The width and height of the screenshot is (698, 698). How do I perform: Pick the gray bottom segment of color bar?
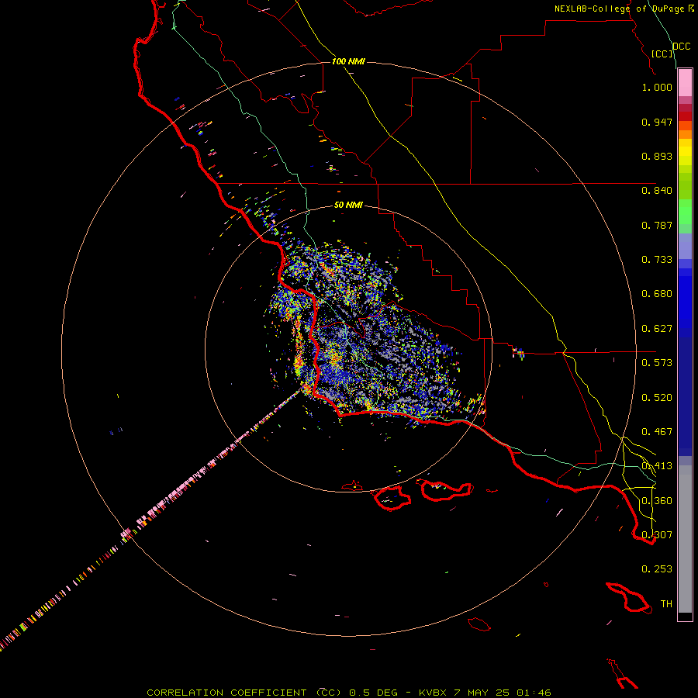tap(685, 539)
